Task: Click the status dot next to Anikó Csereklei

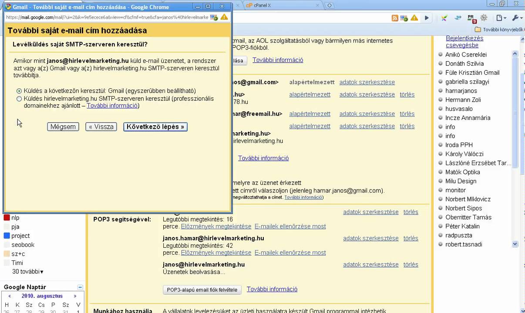Action: [x=441, y=55]
